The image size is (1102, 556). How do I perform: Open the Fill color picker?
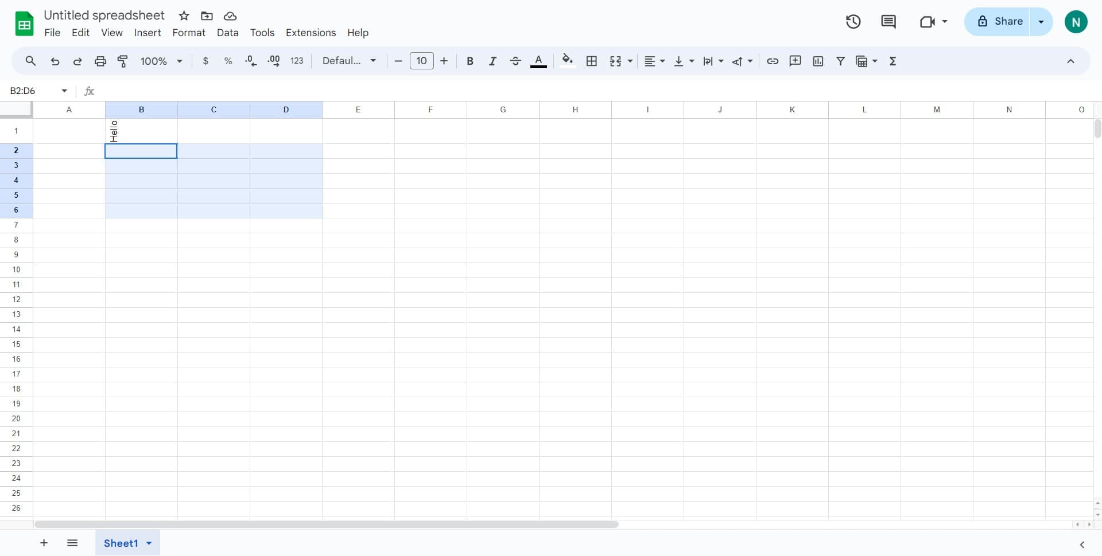[x=568, y=61]
